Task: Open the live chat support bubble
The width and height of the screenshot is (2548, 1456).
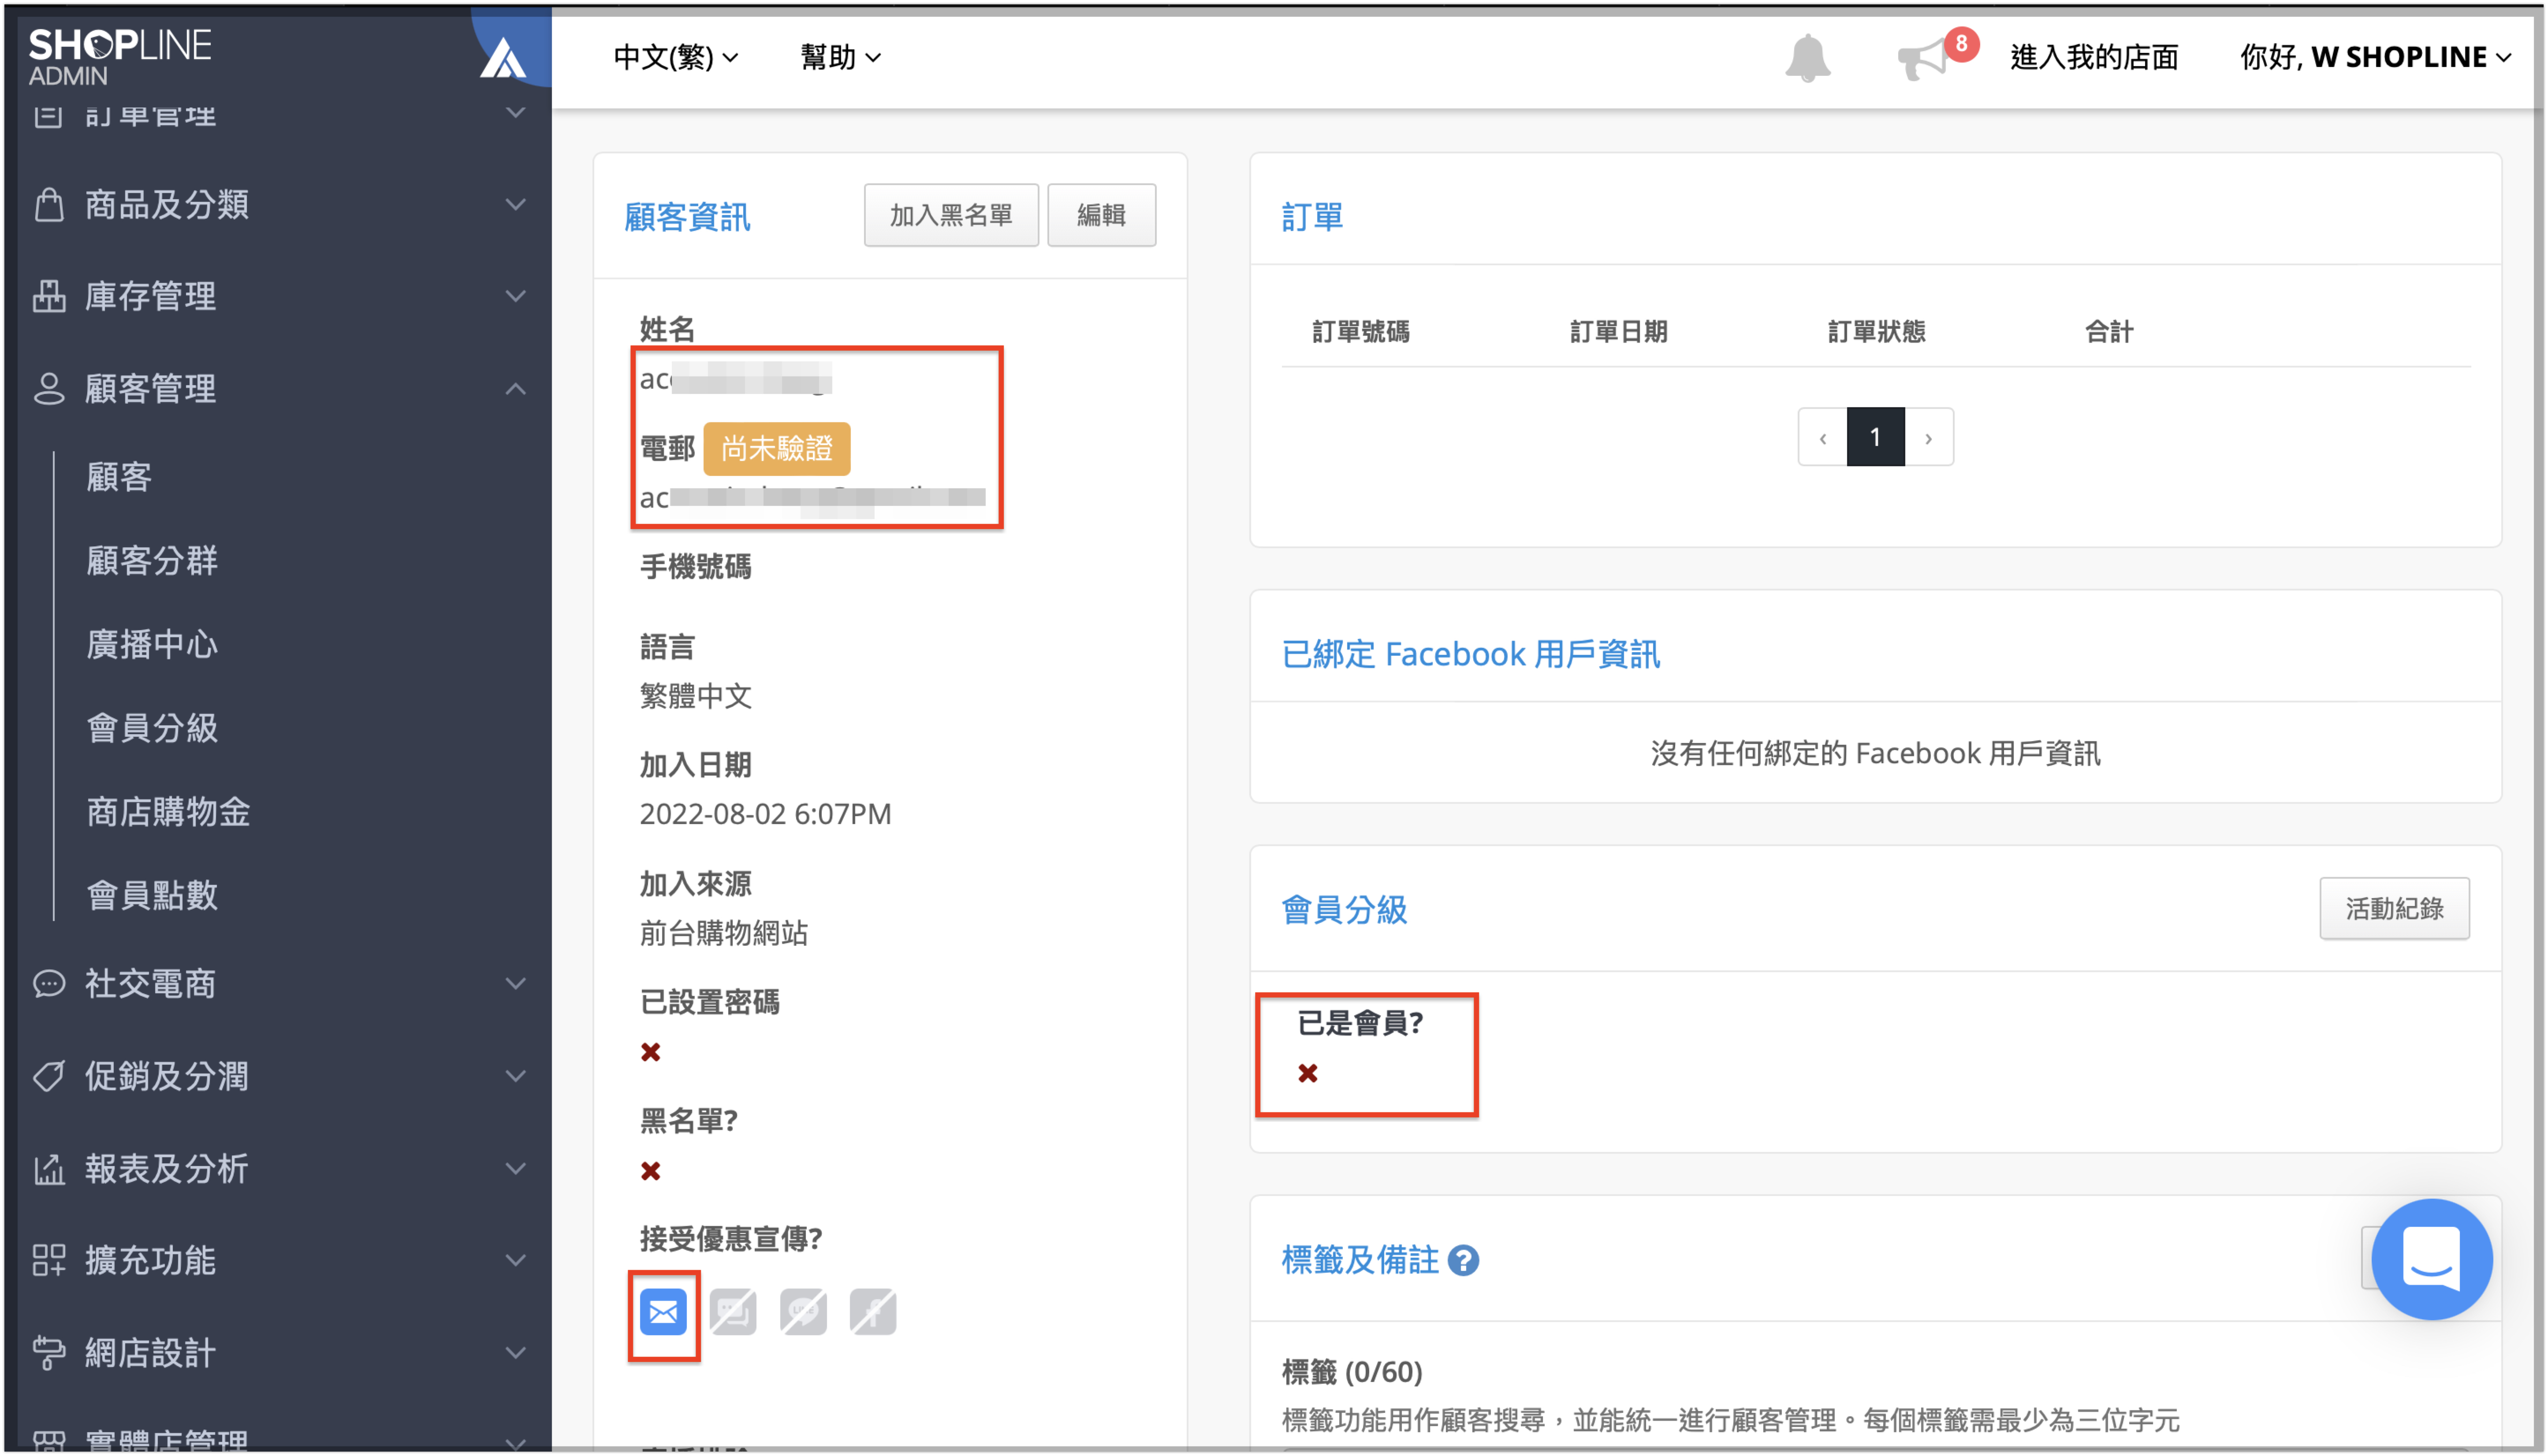Action: pos(2432,1259)
